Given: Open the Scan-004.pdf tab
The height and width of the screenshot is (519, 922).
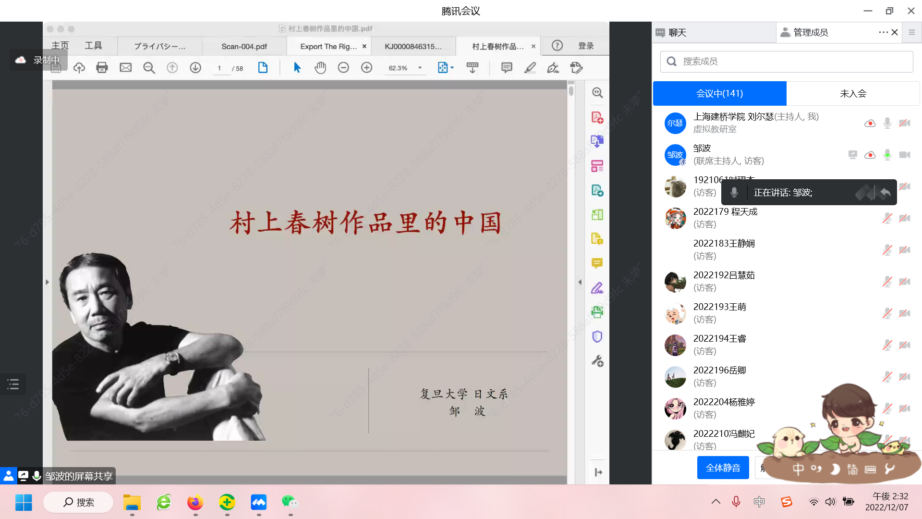Looking at the screenshot, I should (244, 46).
